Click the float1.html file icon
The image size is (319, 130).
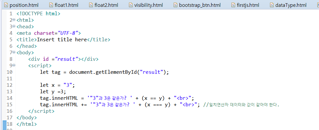[x=51, y=5]
